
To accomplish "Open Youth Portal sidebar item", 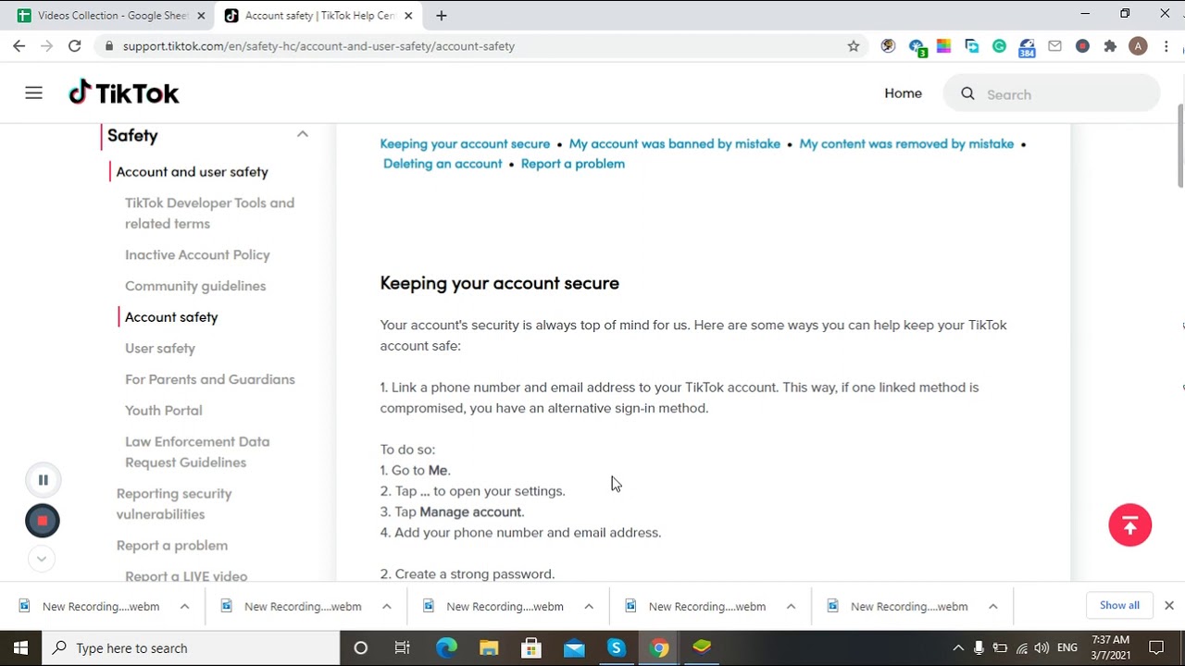I will point(163,411).
